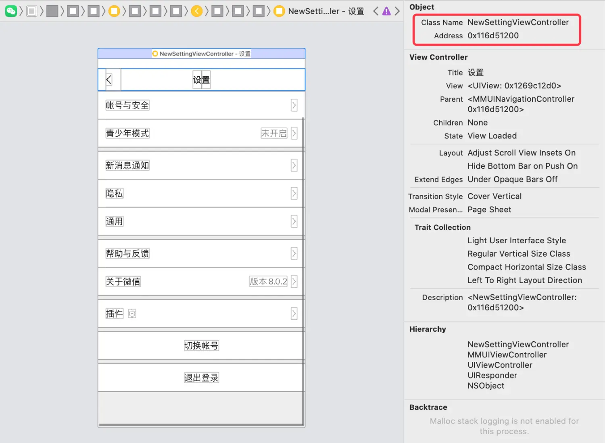Select Transition Style value Cover Vertical
Viewport: 605px width, 443px height.
pyautogui.click(x=494, y=196)
